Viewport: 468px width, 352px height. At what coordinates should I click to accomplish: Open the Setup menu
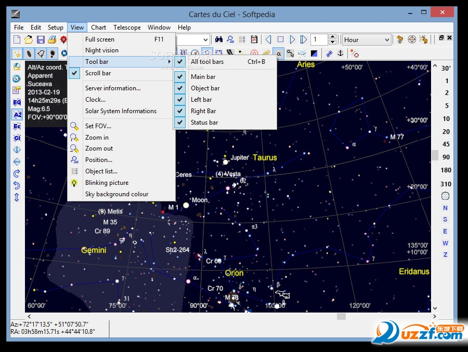coord(56,28)
